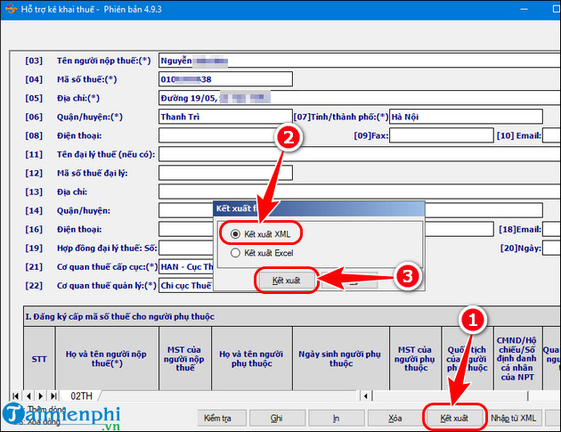Click the application icon in title bar
Image resolution: width=561 pixels, height=432 pixels.
[x=11, y=10]
